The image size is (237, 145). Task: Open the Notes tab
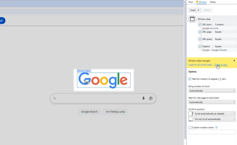click(213, 2)
